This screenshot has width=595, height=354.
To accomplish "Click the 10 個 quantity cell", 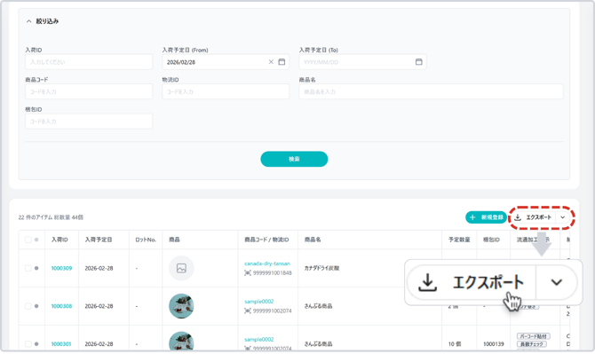I will point(455,343).
